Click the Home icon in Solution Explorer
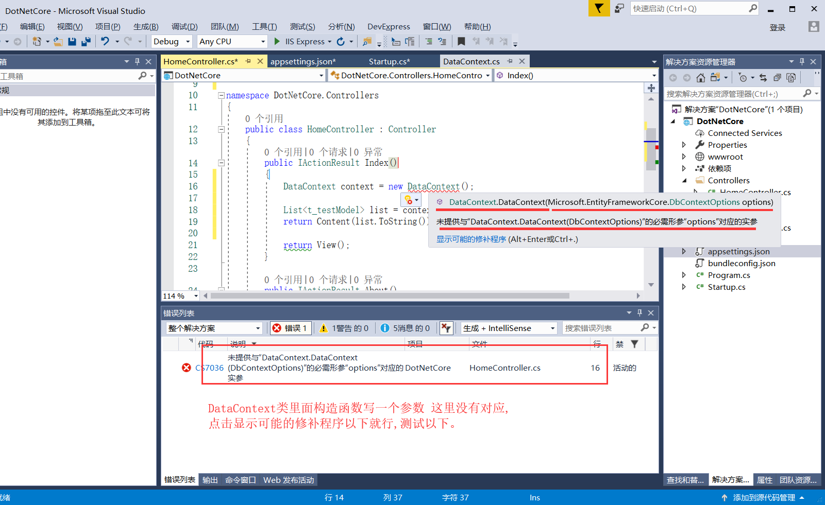Viewport: 825px width, 505px height. pyautogui.click(x=700, y=78)
